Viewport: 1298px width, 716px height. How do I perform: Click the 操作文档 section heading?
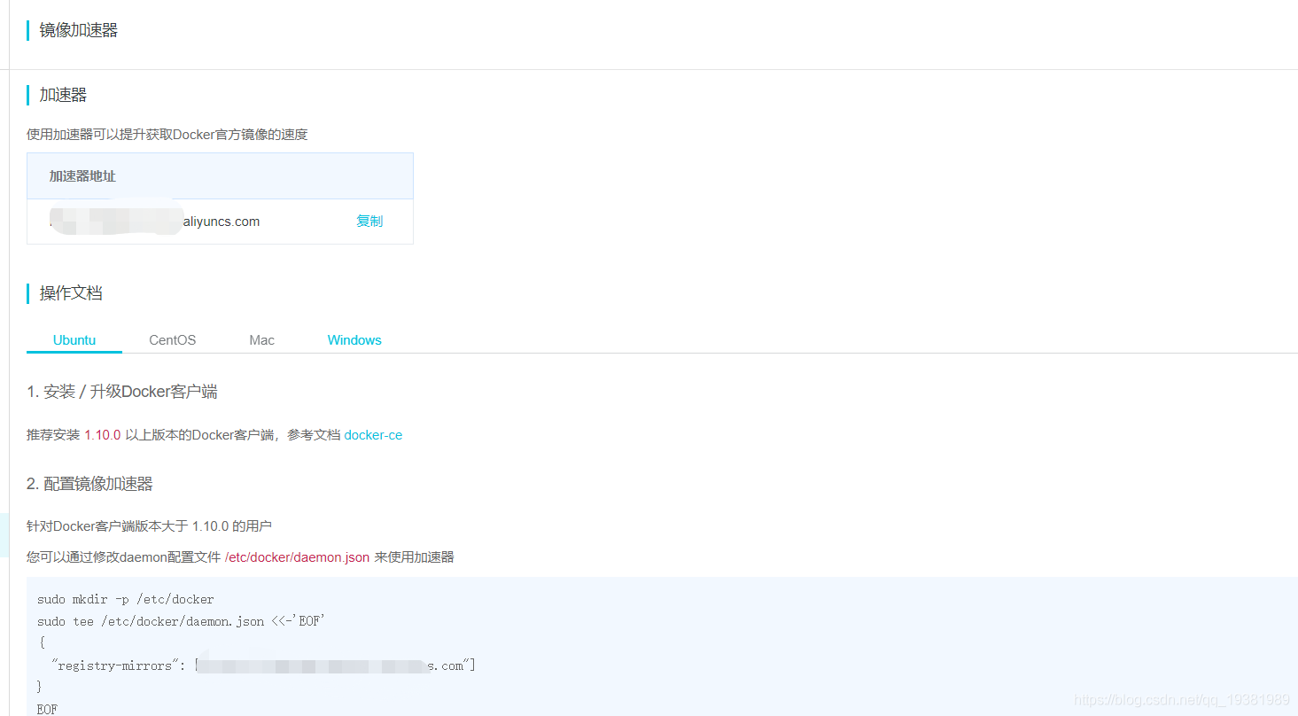point(71,293)
